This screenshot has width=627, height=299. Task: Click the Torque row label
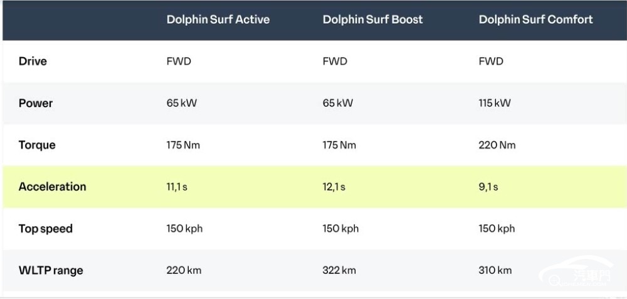37,145
